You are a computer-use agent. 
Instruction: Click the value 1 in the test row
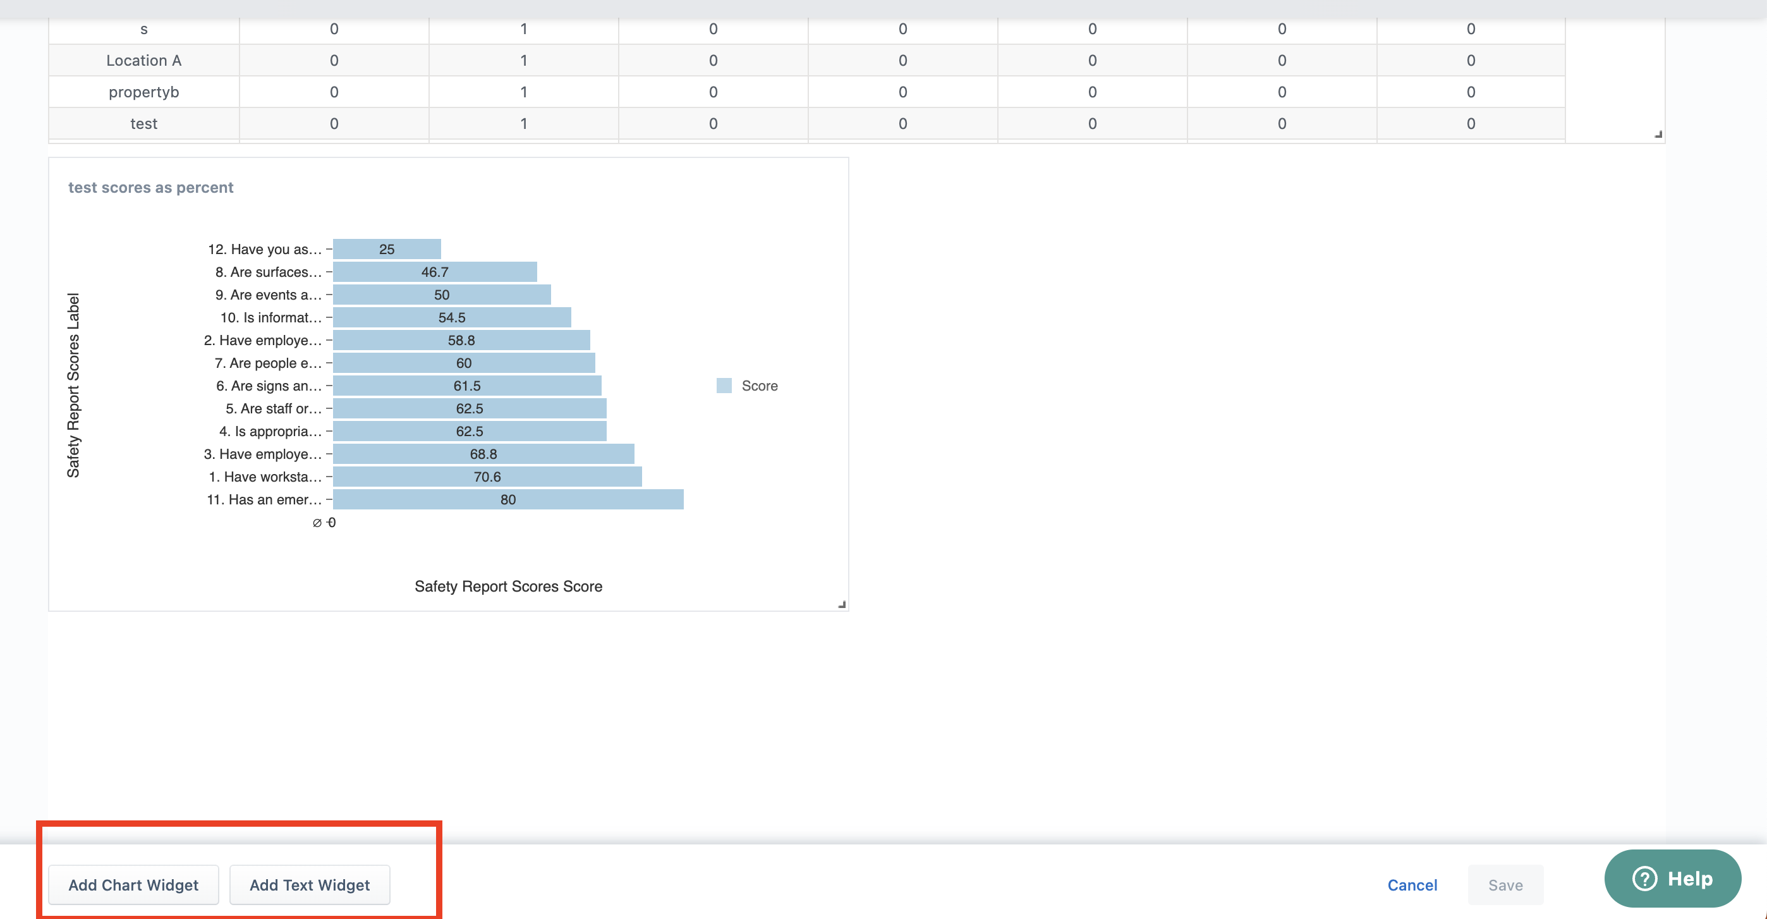523,123
